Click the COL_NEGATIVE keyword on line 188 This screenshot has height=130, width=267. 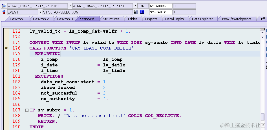[162, 116]
